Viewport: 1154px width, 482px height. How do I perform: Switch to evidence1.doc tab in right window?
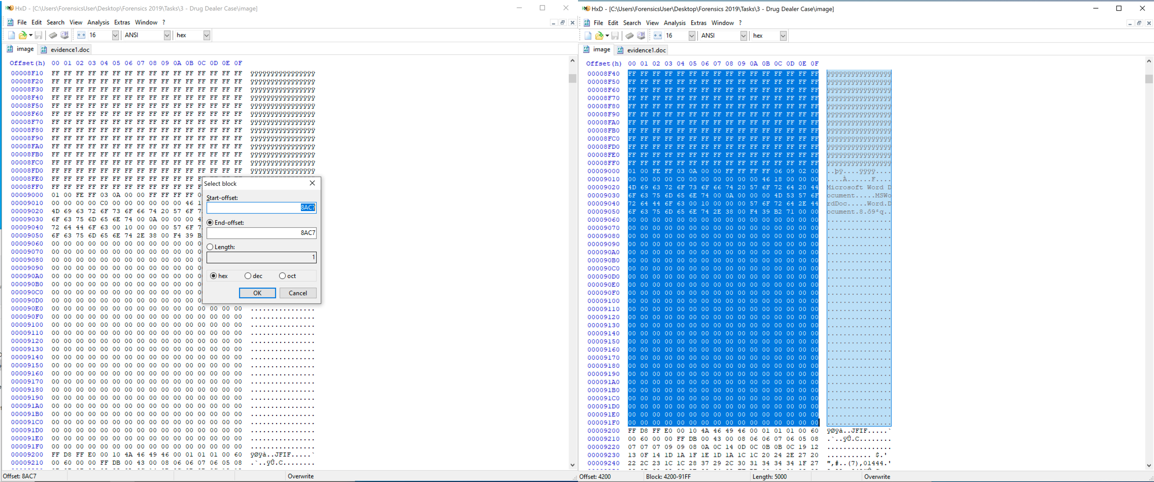click(x=646, y=50)
